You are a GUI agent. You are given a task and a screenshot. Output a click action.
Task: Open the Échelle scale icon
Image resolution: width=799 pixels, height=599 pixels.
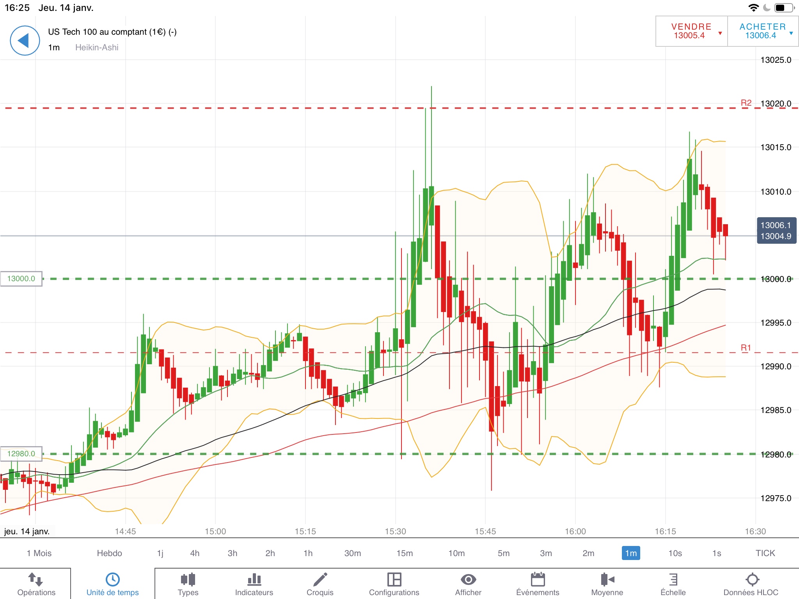coord(673,580)
